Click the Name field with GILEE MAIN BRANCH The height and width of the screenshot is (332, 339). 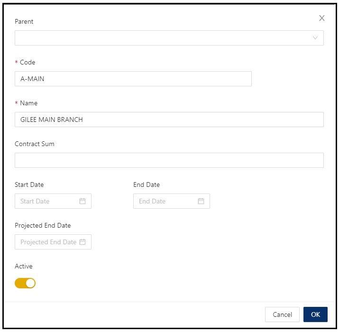(169, 120)
